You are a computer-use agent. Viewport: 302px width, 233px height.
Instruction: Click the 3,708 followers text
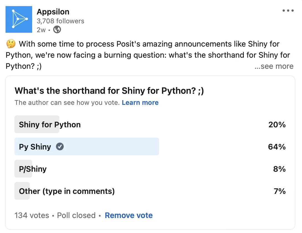click(x=60, y=21)
